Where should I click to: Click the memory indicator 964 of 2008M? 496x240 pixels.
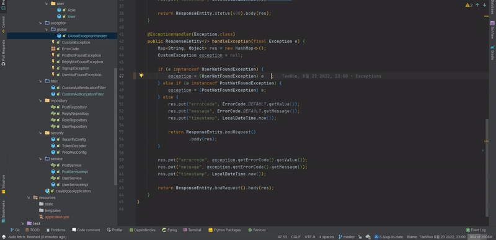[481, 237]
